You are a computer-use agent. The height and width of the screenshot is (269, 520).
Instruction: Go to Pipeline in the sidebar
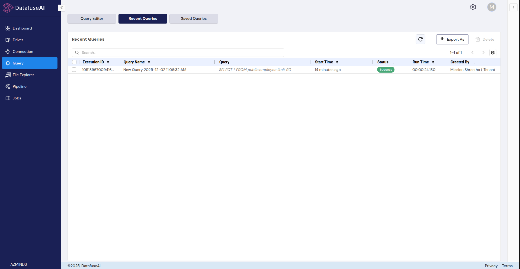[20, 86]
